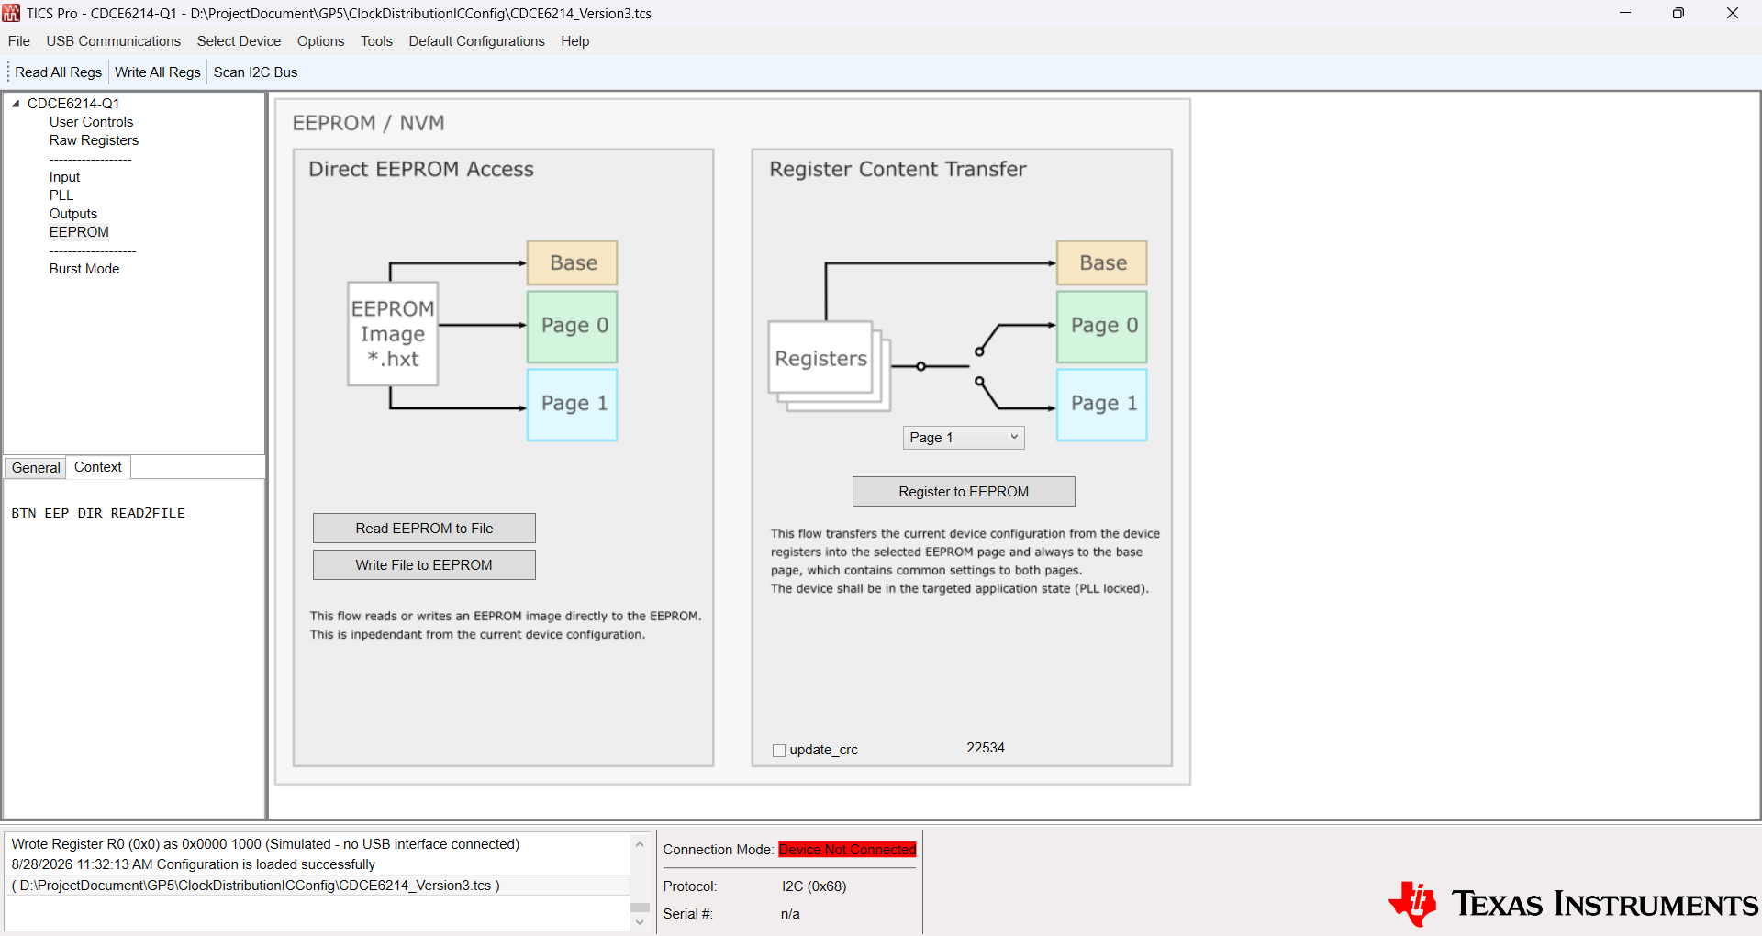Open the Default Configurations menu

tap(476, 41)
